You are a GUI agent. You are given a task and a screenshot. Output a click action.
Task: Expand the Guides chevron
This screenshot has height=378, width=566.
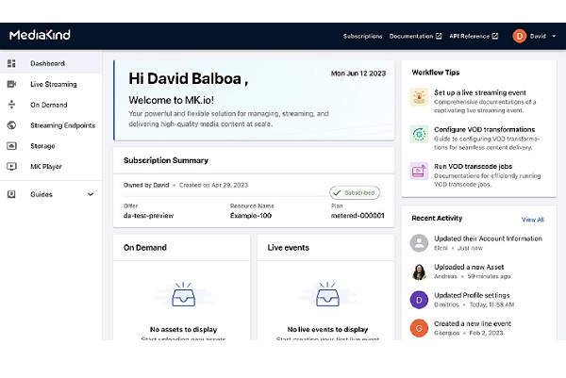pos(91,194)
